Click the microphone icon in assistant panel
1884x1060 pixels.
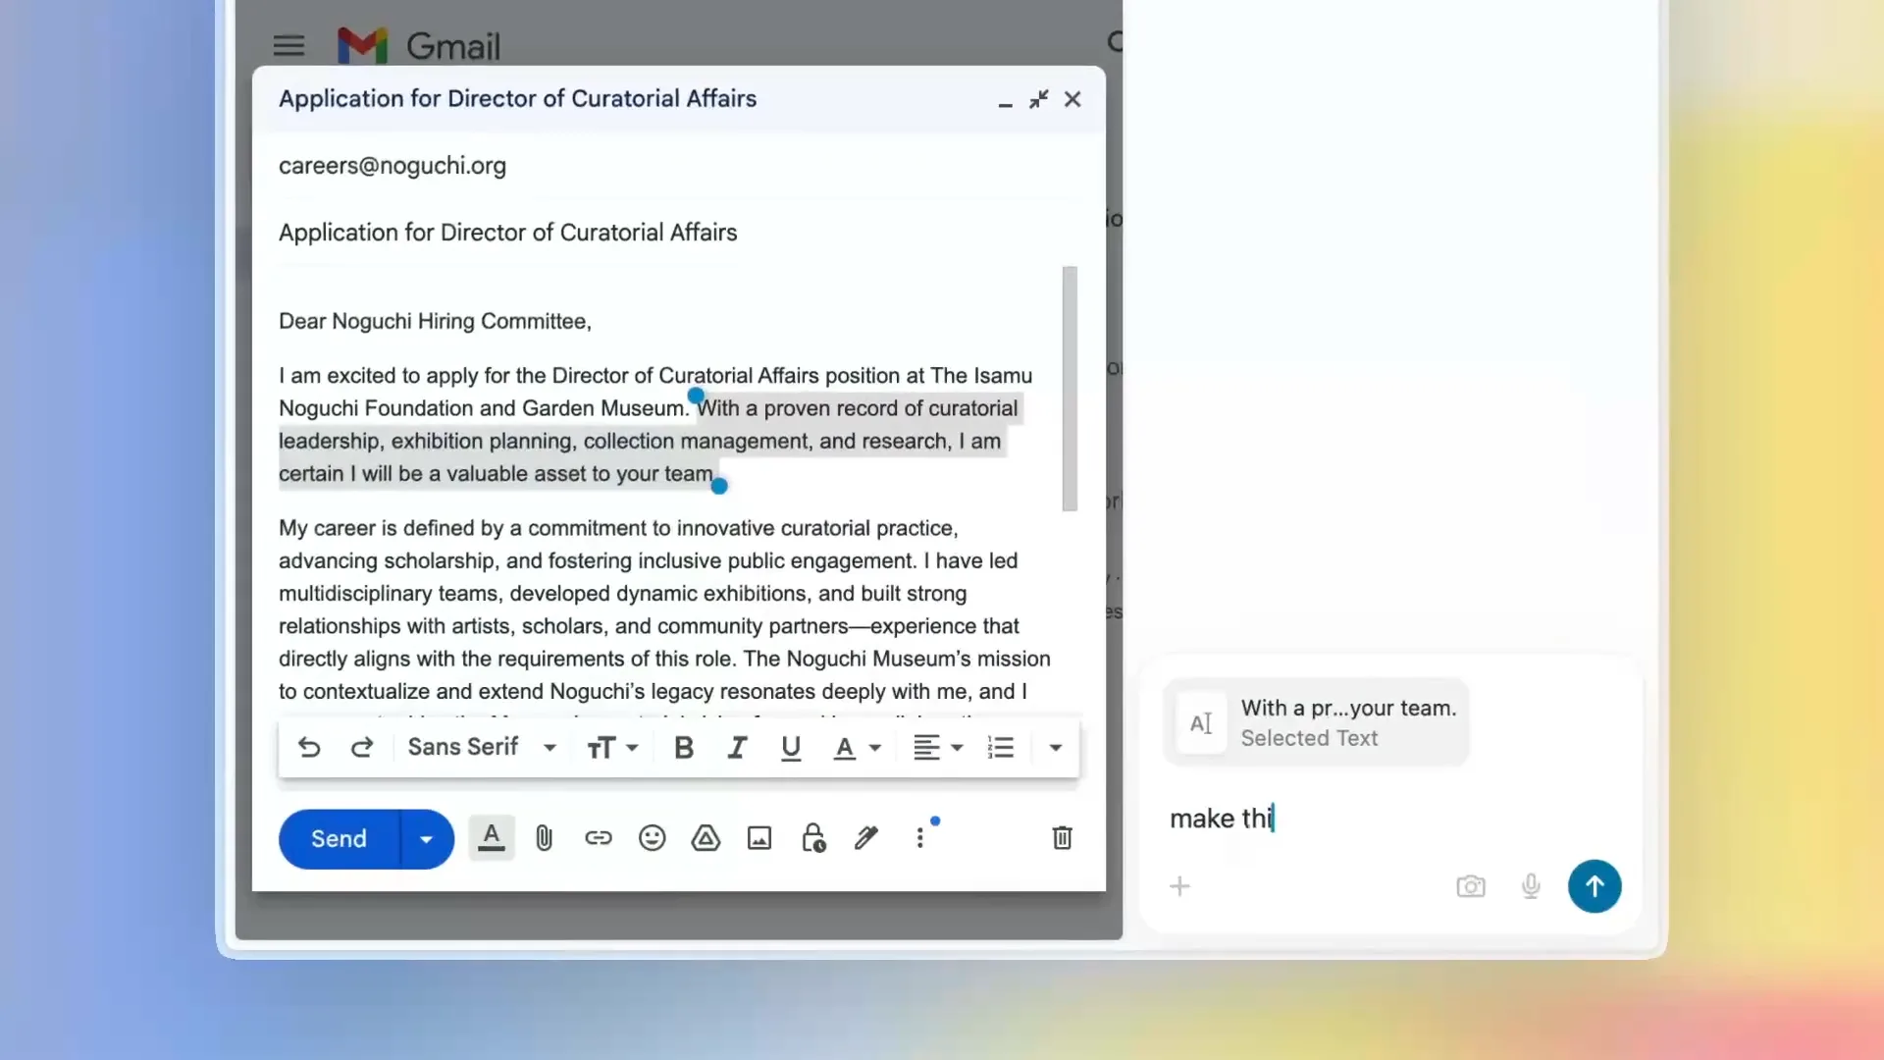1530,886
